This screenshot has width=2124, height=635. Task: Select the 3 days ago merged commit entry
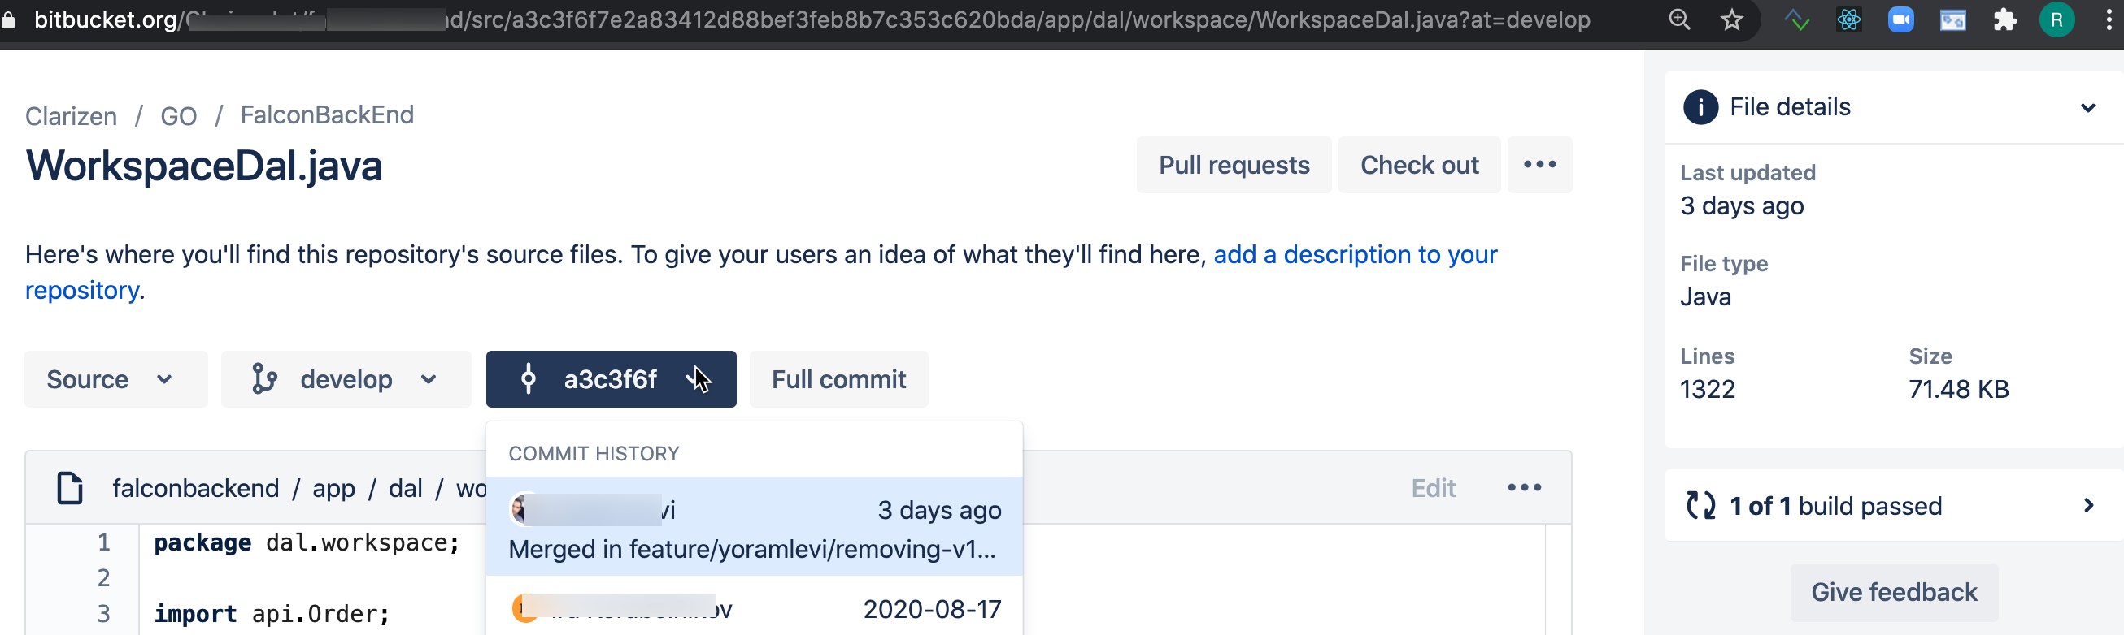754,527
